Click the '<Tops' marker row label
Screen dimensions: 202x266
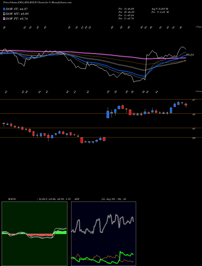(198, 27)
